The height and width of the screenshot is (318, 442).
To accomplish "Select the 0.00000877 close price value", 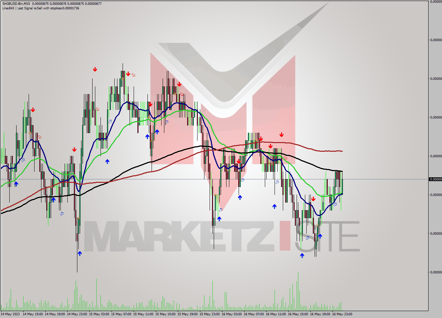I will [x=93, y=4].
